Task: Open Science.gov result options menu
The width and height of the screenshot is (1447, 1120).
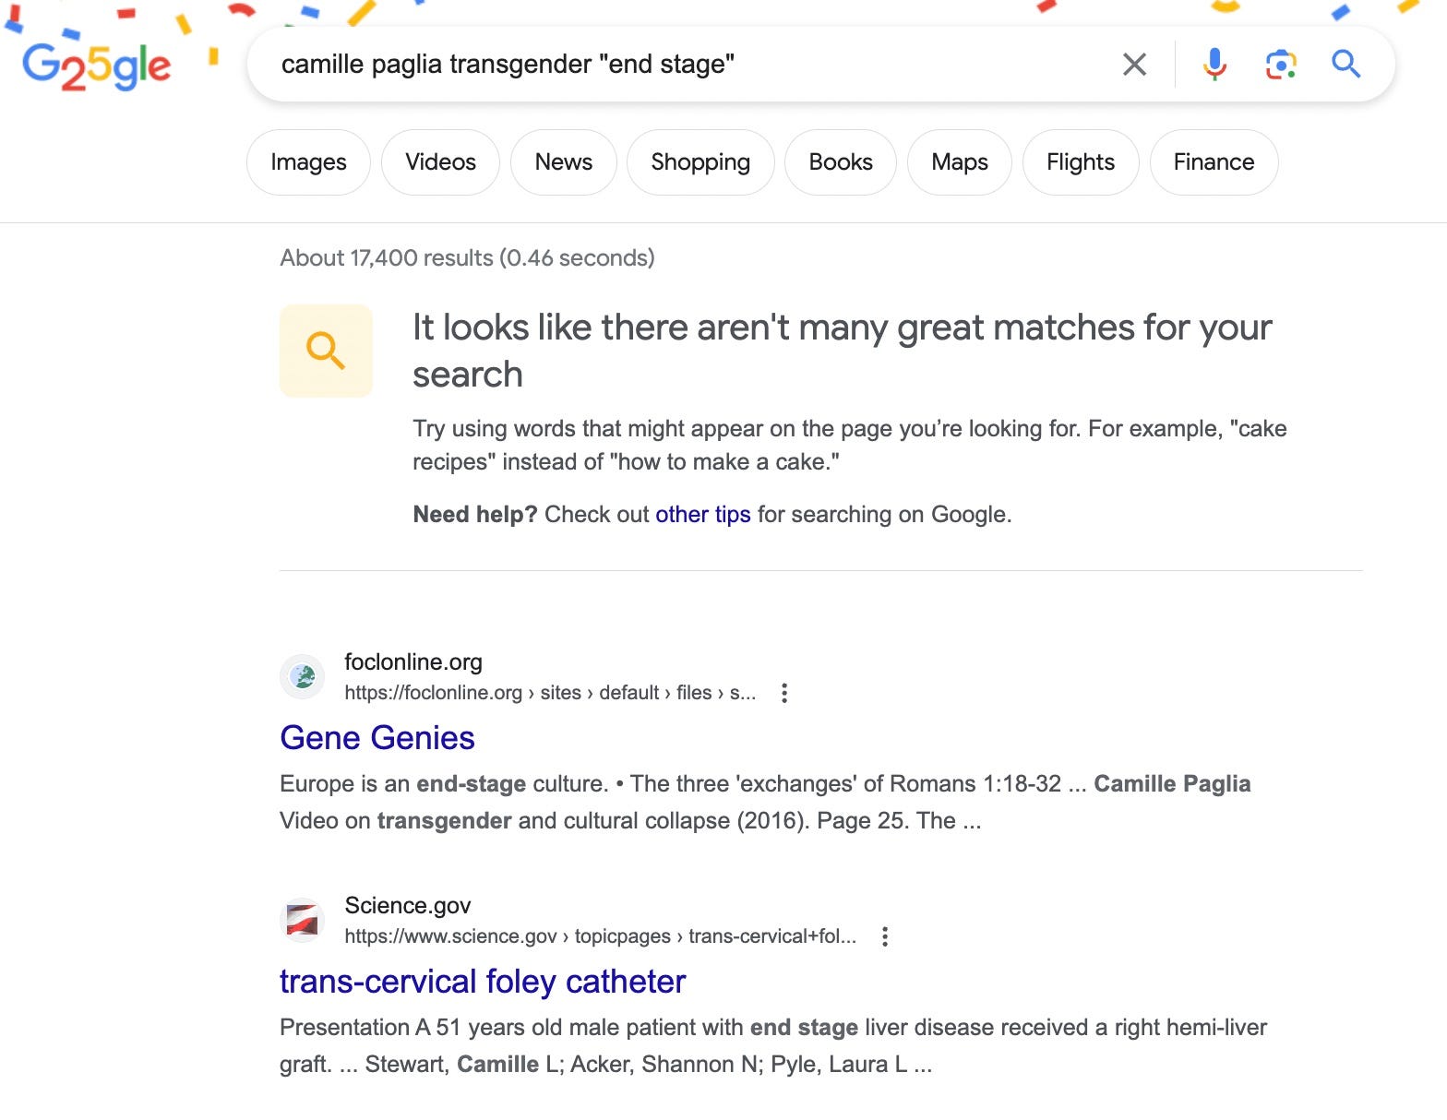Action: click(885, 936)
